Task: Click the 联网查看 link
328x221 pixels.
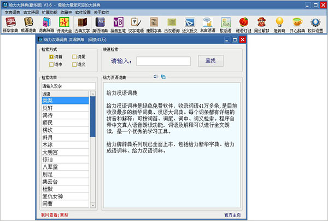Action: click(55, 215)
